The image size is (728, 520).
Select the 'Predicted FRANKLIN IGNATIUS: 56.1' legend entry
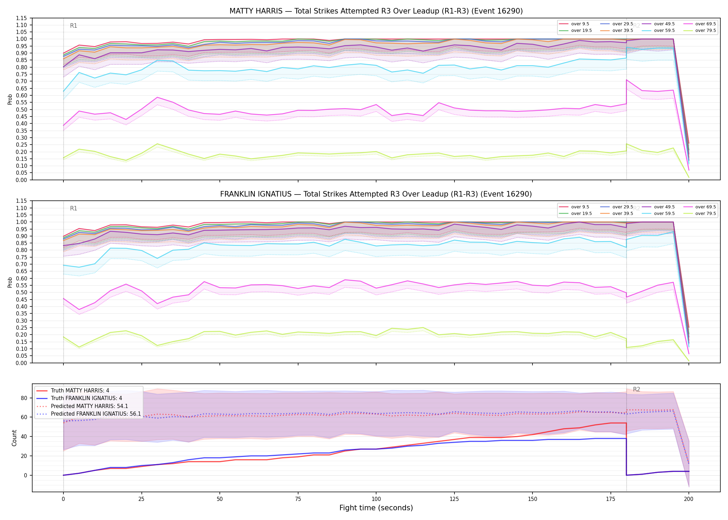point(89,414)
